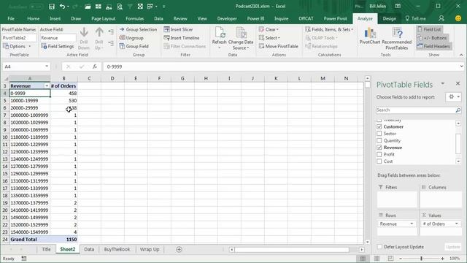Open the Insert ribbon tab

tap(55, 18)
